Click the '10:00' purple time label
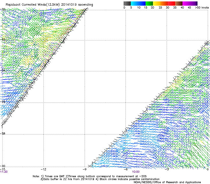This screenshot has width=210, height=184. pyautogui.click(x=136, y=172)
